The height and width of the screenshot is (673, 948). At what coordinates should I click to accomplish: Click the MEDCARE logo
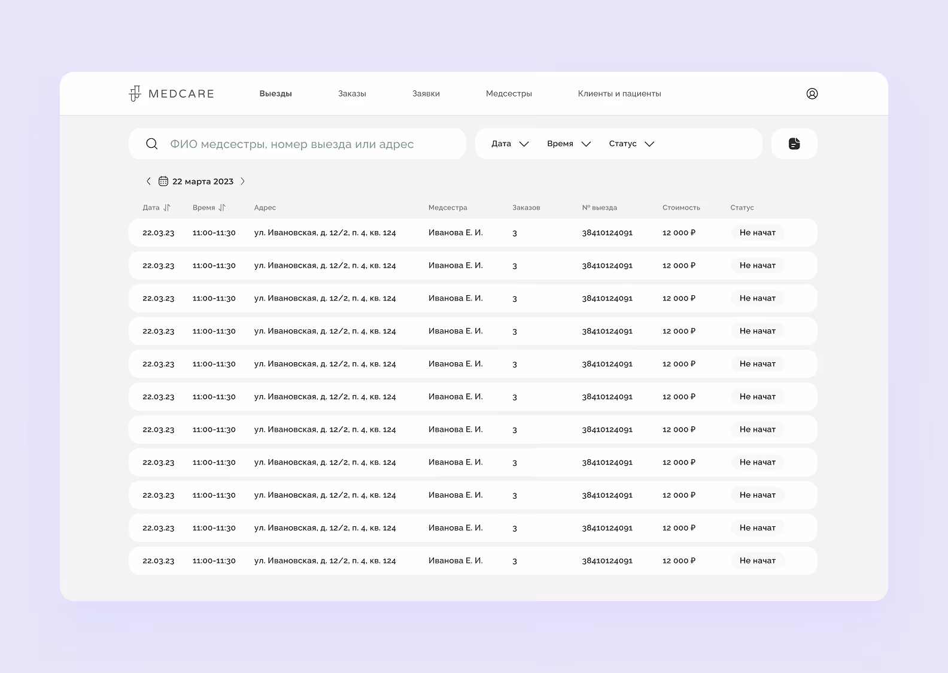172,93
